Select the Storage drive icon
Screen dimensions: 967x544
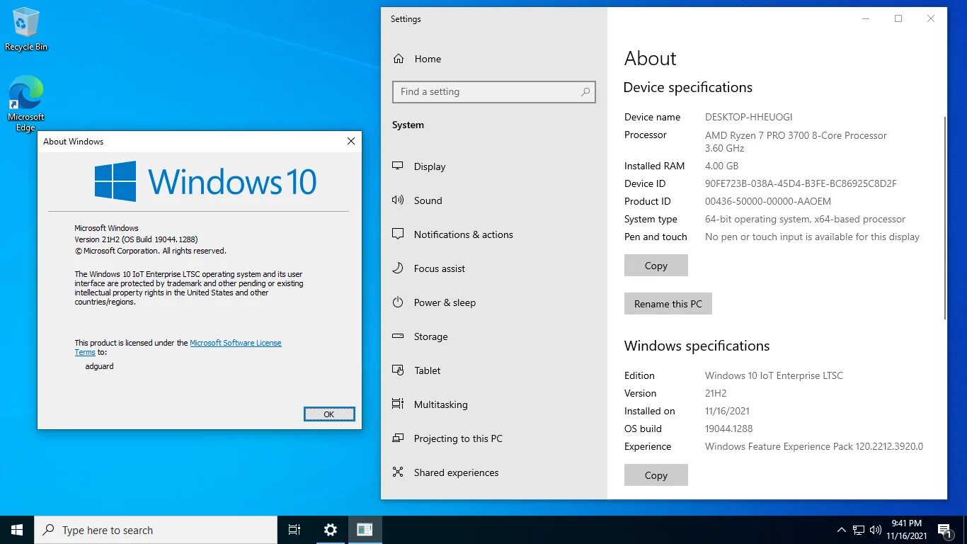[398, 336]
